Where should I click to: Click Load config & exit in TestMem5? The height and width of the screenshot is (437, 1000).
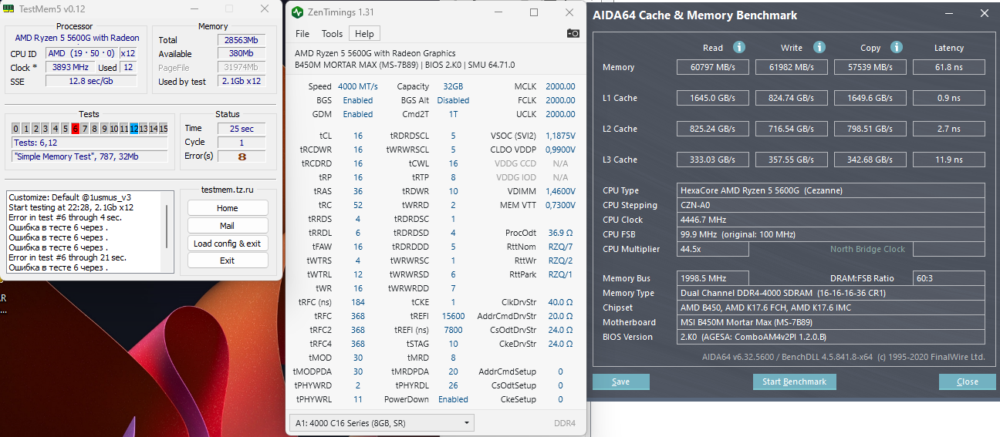[227, 244]
